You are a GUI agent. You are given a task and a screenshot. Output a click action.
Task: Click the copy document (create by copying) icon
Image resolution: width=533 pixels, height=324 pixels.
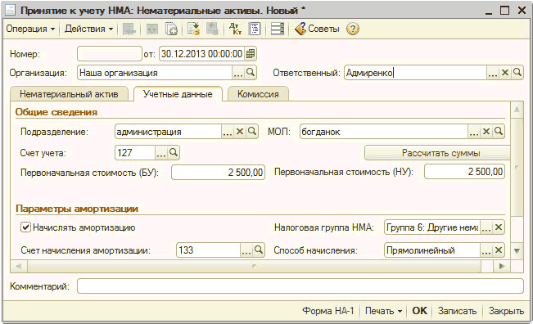[x=171, y=29]
